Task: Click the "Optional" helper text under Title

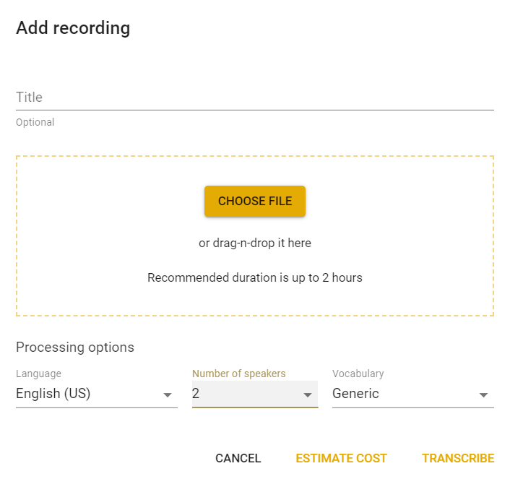Action: [x=35, y=122]
